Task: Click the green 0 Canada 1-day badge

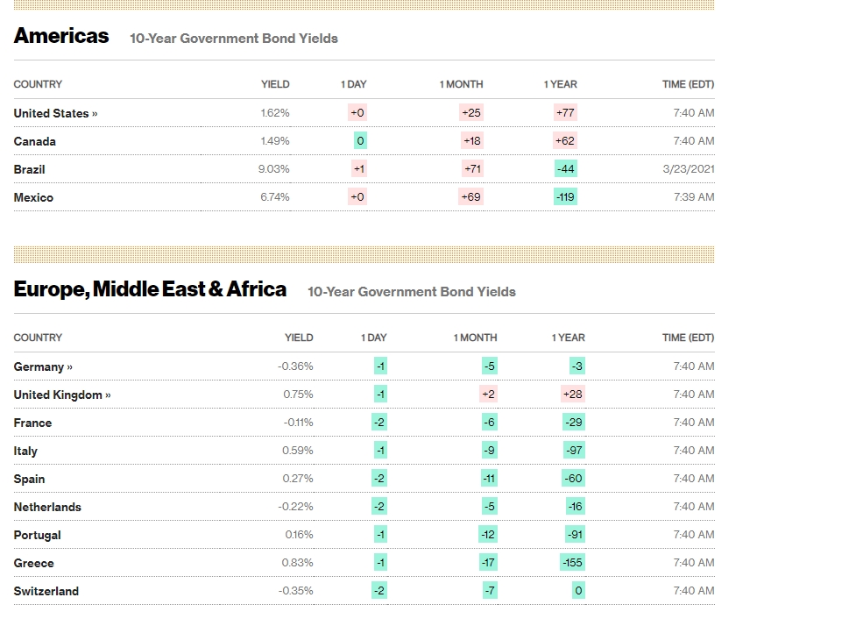Action: [360, 141]
